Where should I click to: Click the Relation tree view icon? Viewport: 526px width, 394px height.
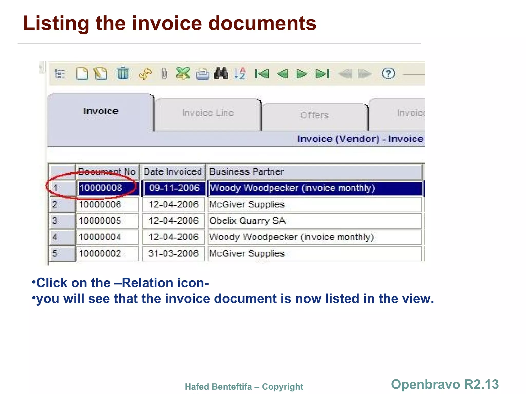(x=60, y=74)
